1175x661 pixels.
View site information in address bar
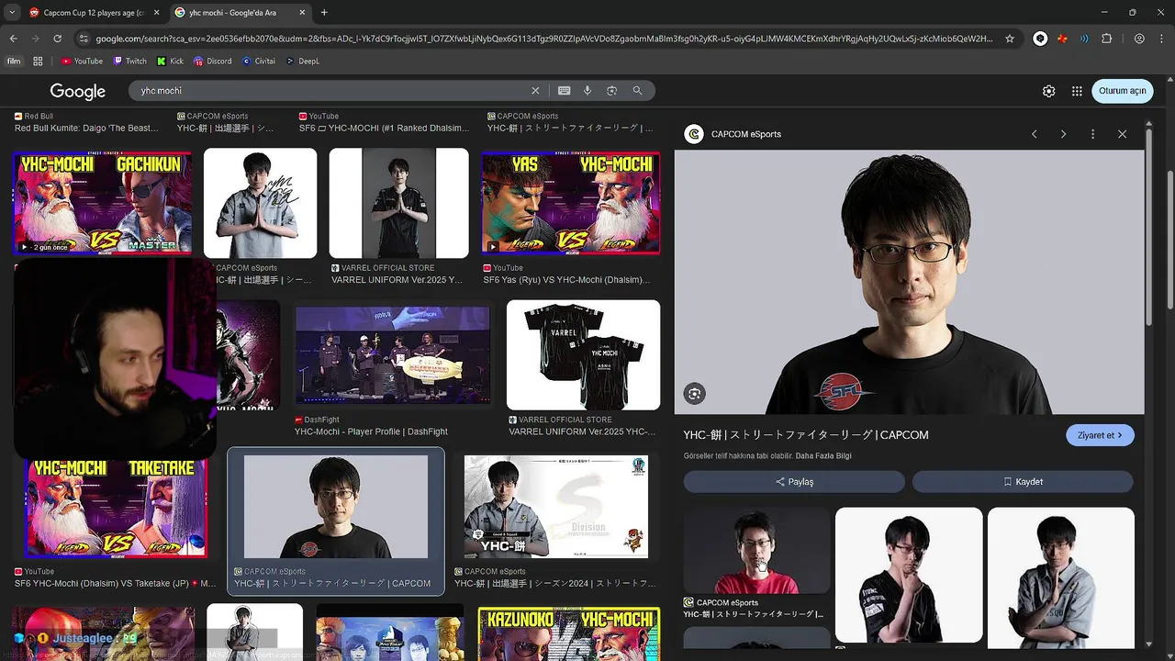pyautogui.click(x=84, y=39)
